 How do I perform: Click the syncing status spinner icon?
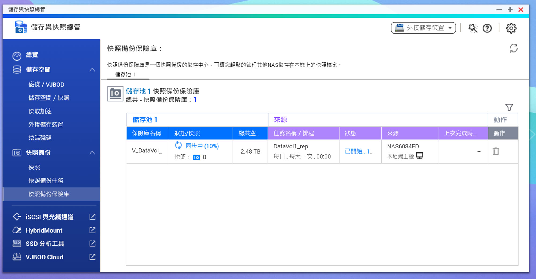pyautogui.click(x=178, y=145)
